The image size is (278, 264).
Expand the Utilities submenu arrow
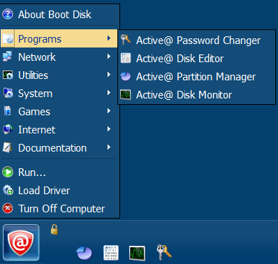point(109,75)
